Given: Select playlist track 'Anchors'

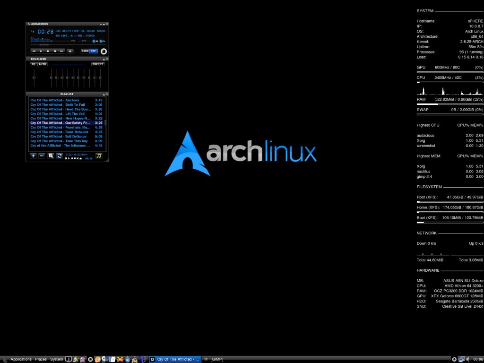Looking at the screenshot, I should (66, 100).
